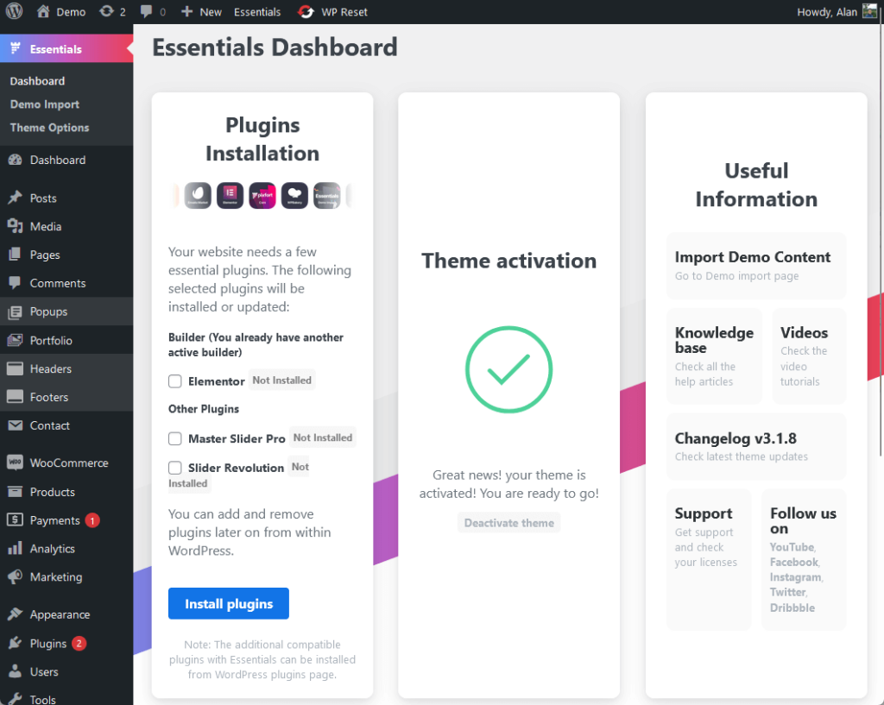Viewport: 884px width, 705px height.
Task: Click the Demo site home icon
Action: coord(43,11)
